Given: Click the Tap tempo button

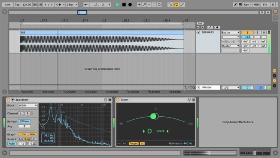Looking at the screenshot, I should coord(17,5).
